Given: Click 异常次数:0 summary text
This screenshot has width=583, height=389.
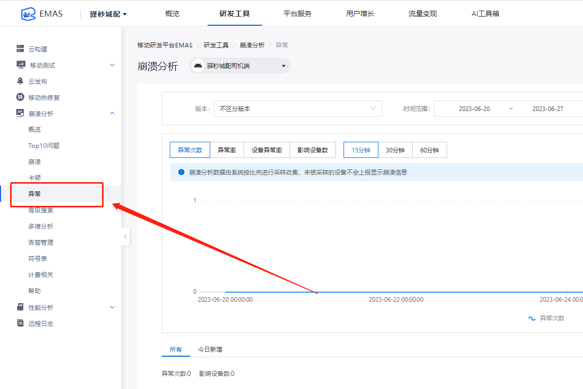Looking at the screenshot, I should [x=176, y=373].
